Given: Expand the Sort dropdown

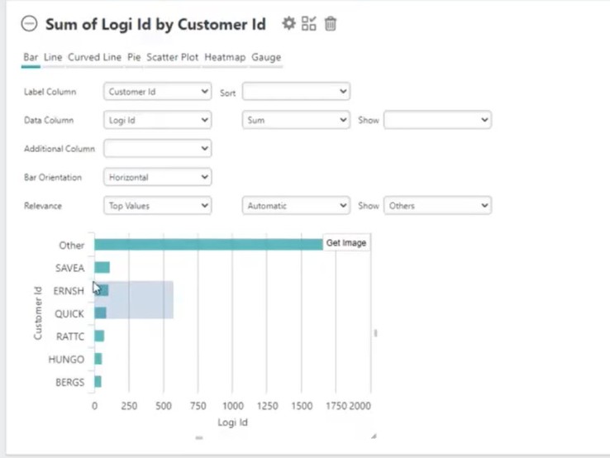Looking at the screenshot, I should pyautogui.click(x=296, y=92).
